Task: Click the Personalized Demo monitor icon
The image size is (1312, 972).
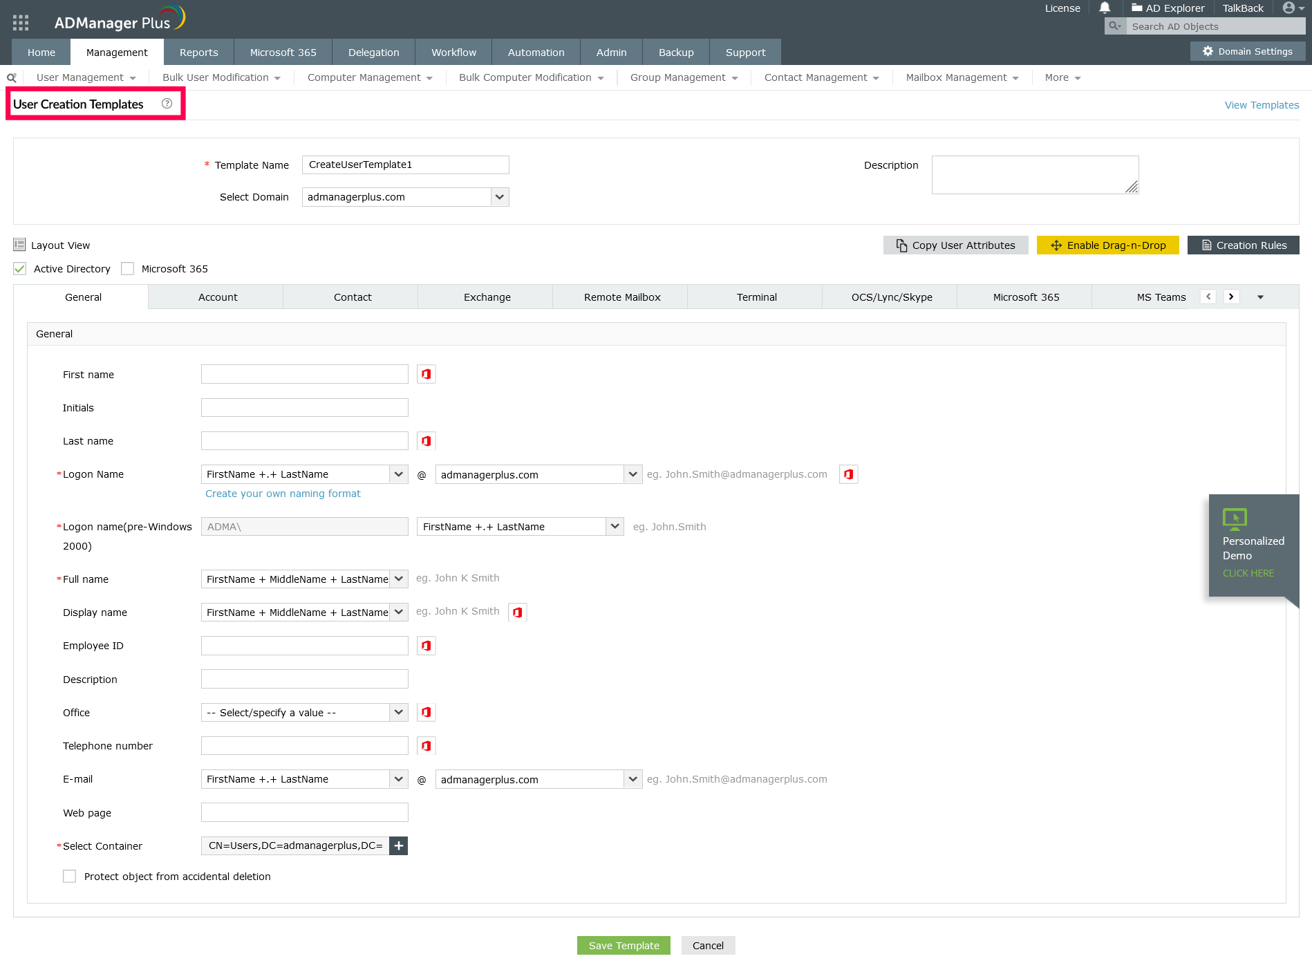Action: 1235,519
